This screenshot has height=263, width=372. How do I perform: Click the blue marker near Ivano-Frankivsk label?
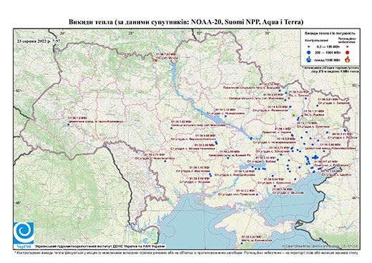click(x=69, y=124)
